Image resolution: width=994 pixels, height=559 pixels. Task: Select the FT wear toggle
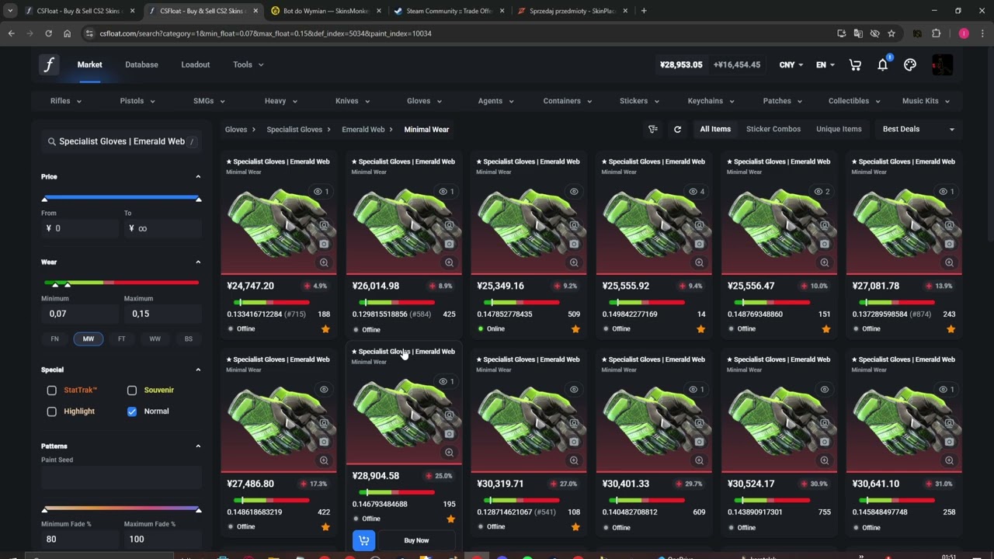[x=121, y=339]
